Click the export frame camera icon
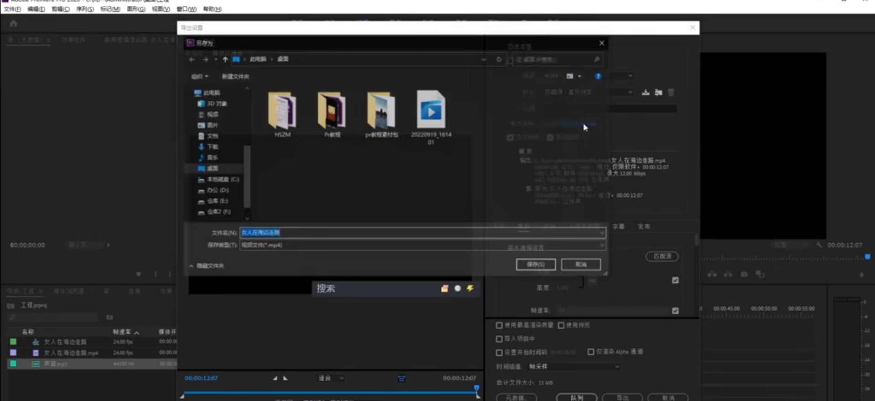This screenshot has height=401, width=875. pyautogui.click(x=744, y=274)
